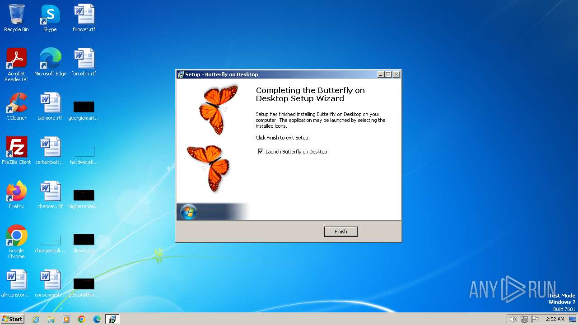Screen dimensions: 578x325
Task: Toggle the Launch Butterfly on Desktop checkbox
Action: click(x=261, y=152)
